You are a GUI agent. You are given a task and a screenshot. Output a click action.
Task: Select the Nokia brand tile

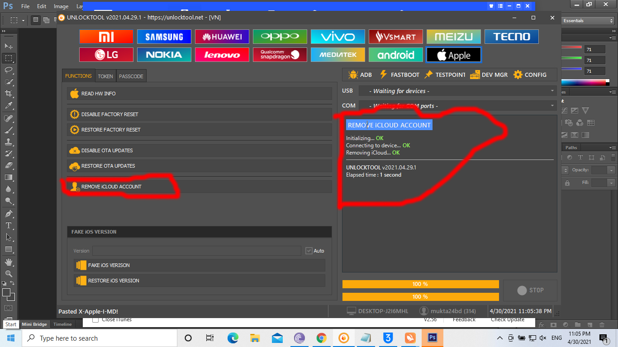pyautogui.click(x=164, y=55)
